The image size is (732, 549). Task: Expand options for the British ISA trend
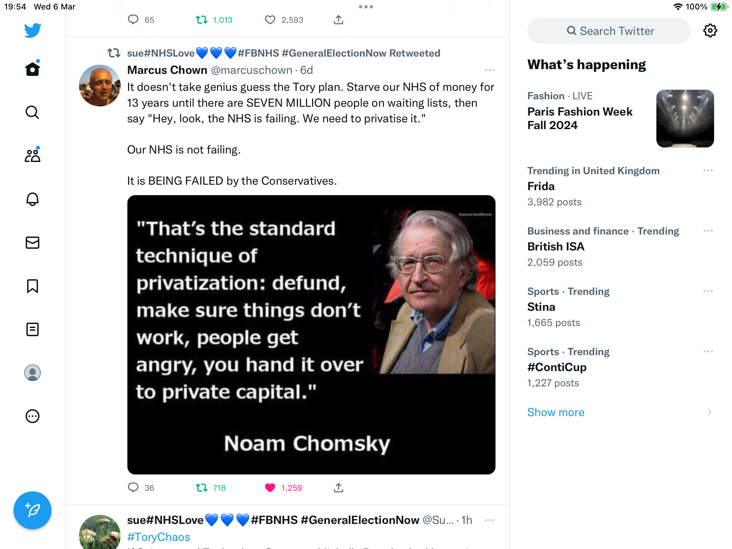708,231
